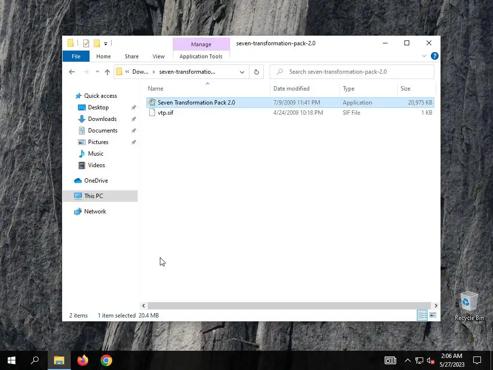Click the horizontal scrollbar track
This screenshot has width=493, height=370.
point(289,305)
